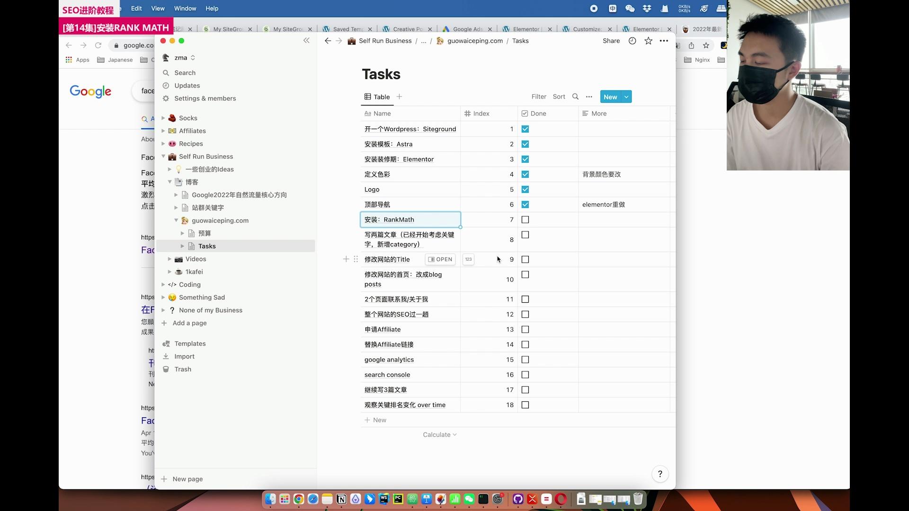Add a row above 修改网站的Title with plus handle
The width and height of the screenshot is (909, 511).
pos(346,259)
